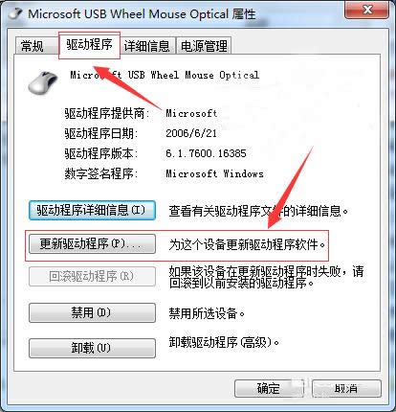Click 禁用 to disable the device
The width and height of the screenshot is (396, 412).
[x=92, y=312]
